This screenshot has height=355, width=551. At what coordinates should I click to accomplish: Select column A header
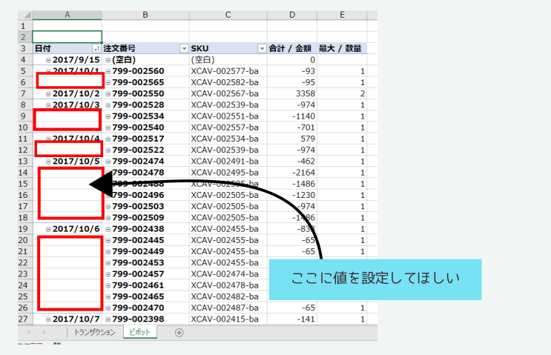67,15
